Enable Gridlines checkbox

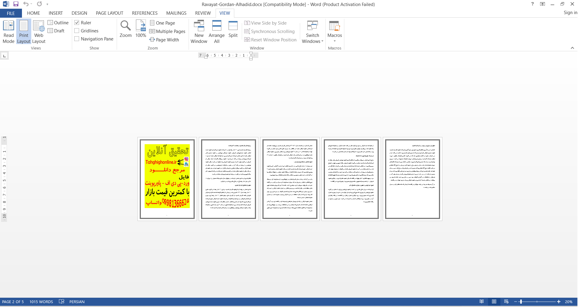pyautogui.click(x=77, y=31)
